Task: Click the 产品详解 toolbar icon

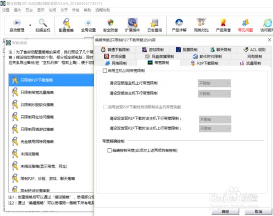Action: (179, 22)
